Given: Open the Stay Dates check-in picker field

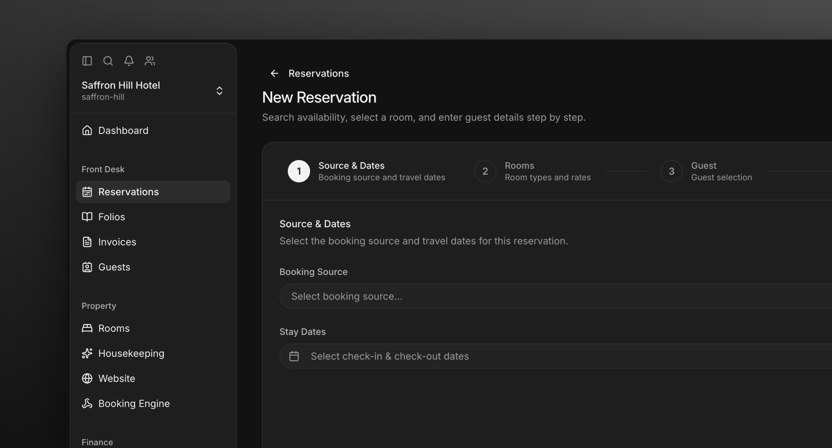Looking at the screenshot, I should (556, 356).
